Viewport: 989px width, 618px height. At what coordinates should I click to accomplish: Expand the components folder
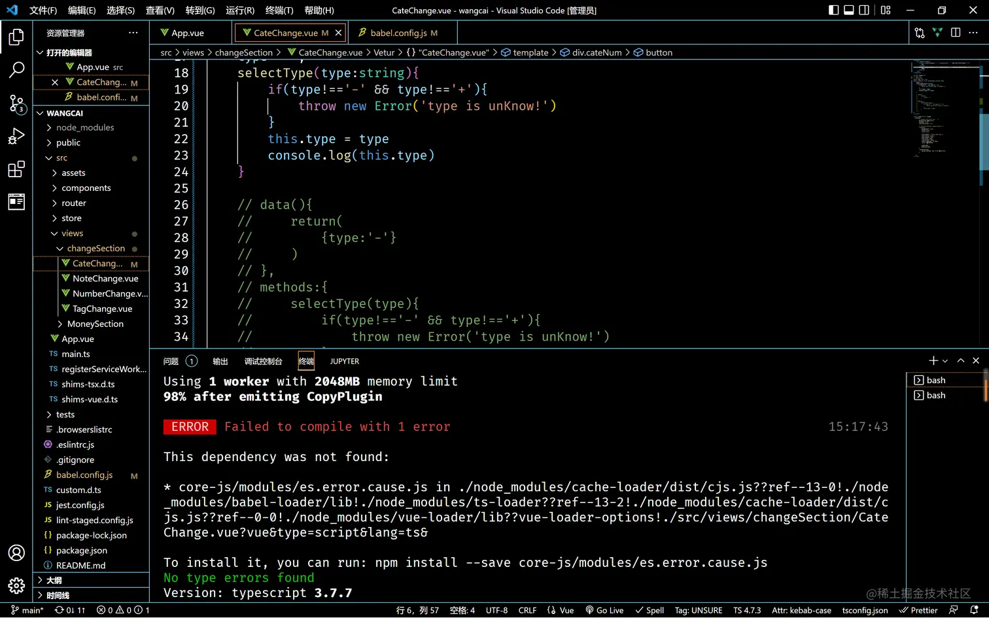point(92,188)
